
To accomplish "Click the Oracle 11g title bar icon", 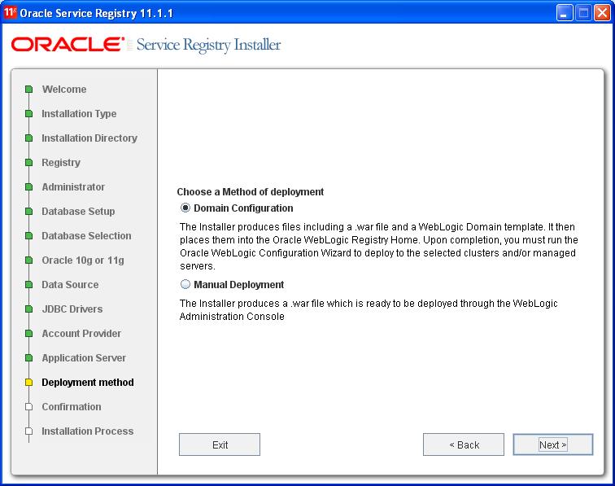I will (11, 12).
